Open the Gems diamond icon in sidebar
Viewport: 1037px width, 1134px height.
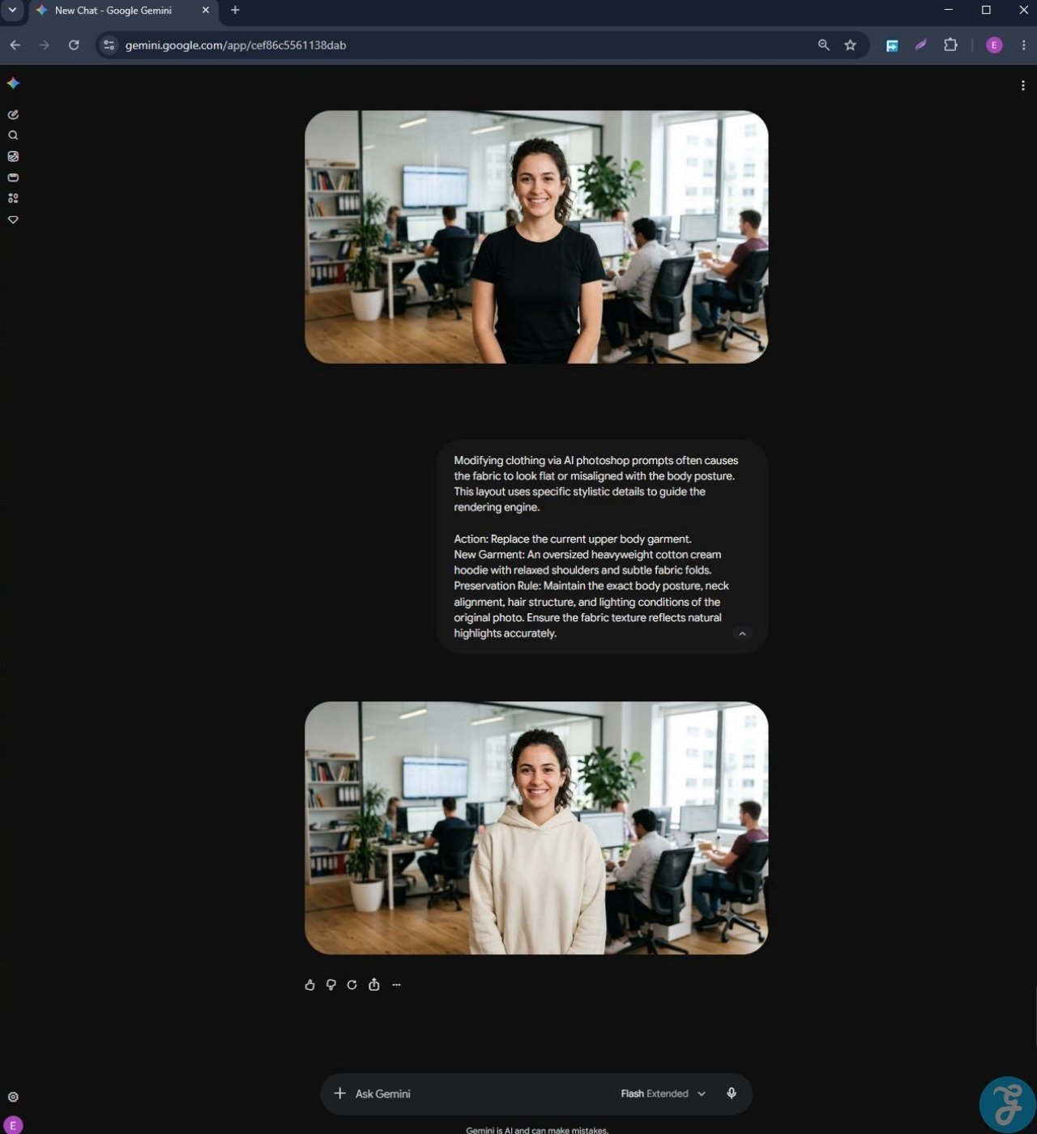coord(13,220)
